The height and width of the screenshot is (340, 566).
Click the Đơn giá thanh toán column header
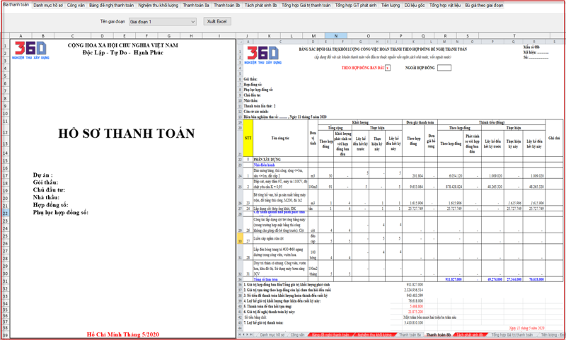(420, 122)
